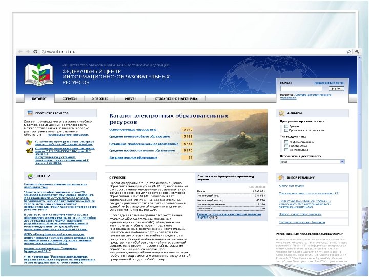The image size is (369, 277).
Task: Open the browser wrench settings menu
Action: pos(357,52)
